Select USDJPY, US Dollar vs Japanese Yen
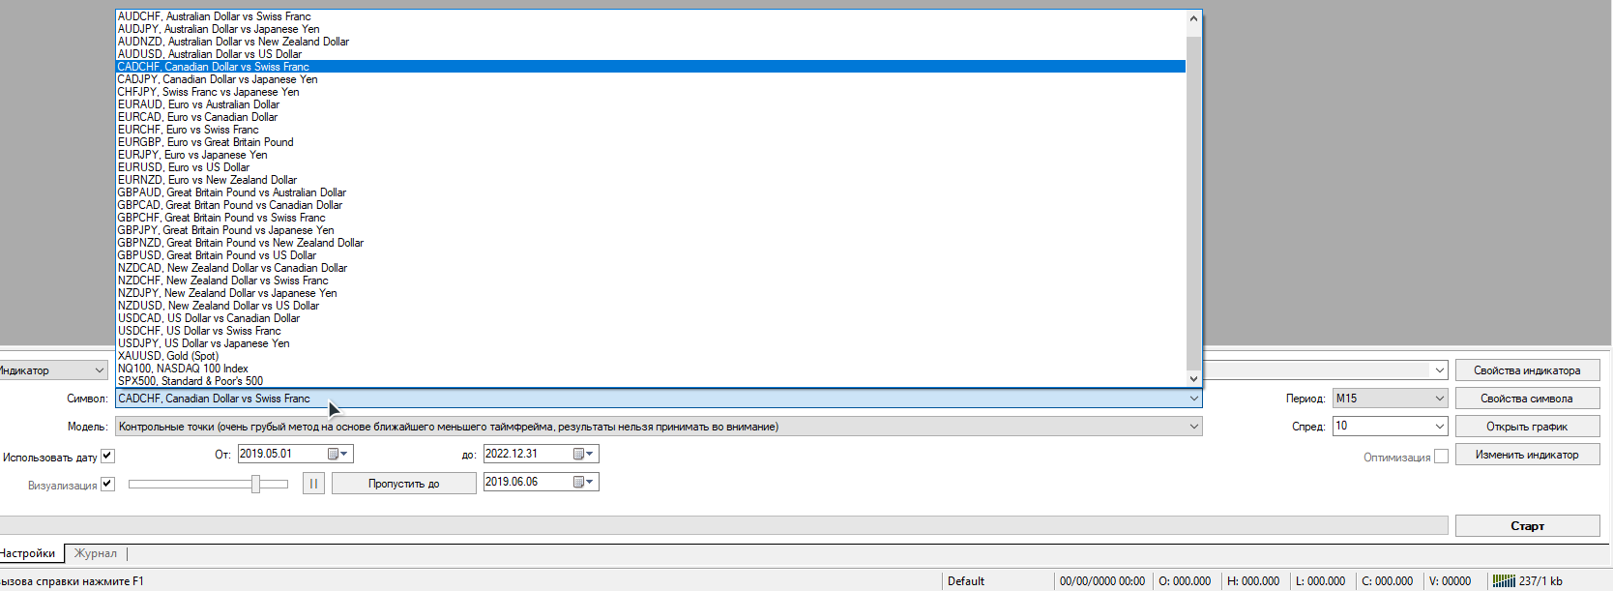The height and width of the screenshot is (591, 1613). (x=651, y=343)
